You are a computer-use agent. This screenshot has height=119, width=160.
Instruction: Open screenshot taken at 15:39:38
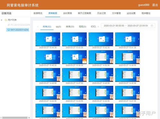click(x=74, y=57)
